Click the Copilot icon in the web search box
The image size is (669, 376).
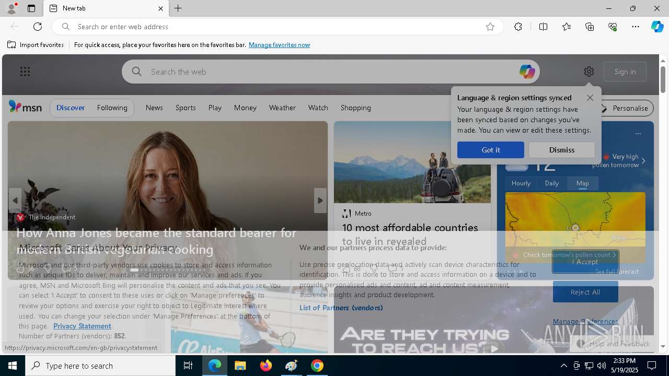tap(527, 72)
